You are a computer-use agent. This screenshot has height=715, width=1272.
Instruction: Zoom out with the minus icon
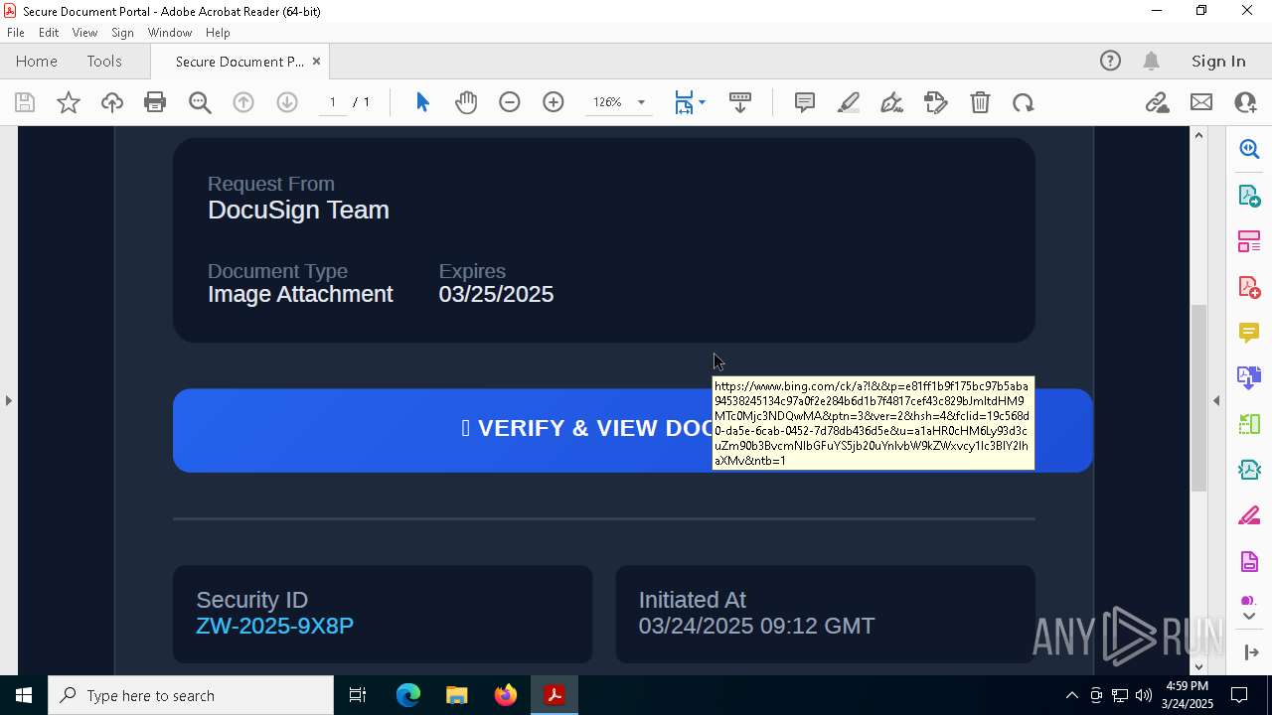pos(510,102)
